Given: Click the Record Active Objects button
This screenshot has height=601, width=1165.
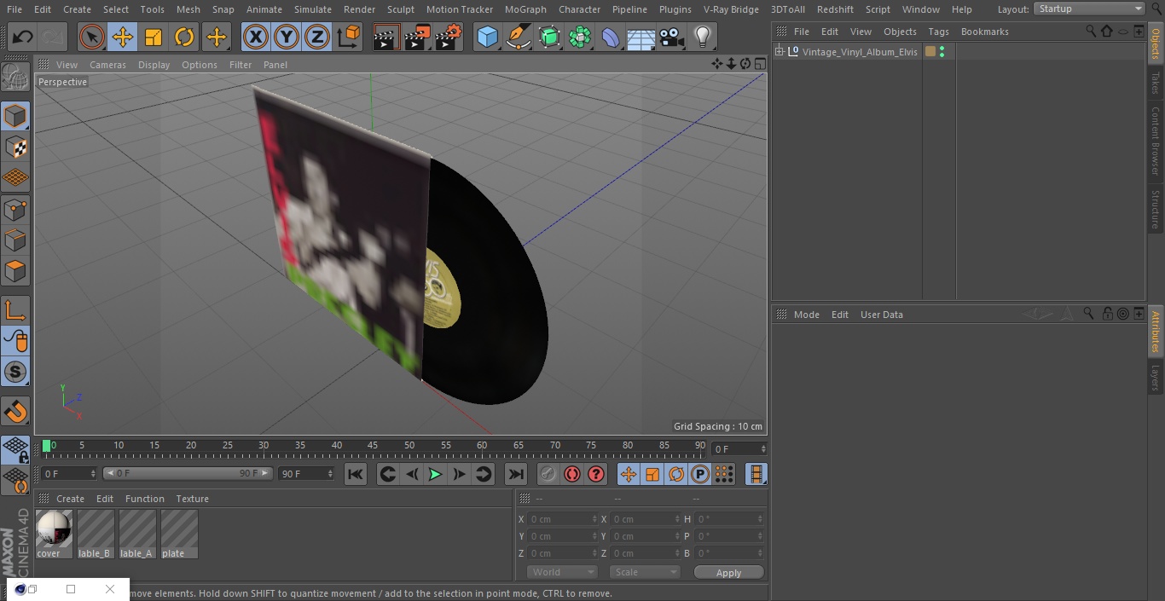Looking at the screenshot, I should [548, 474].
